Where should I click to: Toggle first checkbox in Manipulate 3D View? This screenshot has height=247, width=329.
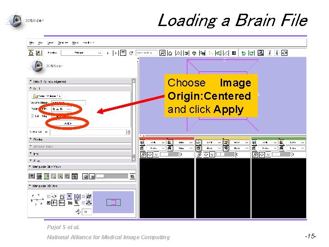[48, 196]
